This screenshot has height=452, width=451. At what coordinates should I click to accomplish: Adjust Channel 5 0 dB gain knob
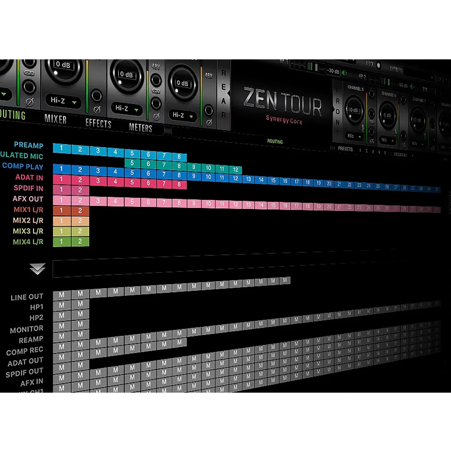(x=354, y=110)
